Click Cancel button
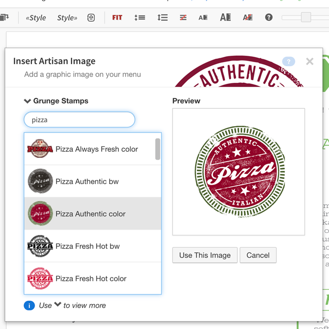This screenshot has width=329, height=329. click(x=258, y=255)
